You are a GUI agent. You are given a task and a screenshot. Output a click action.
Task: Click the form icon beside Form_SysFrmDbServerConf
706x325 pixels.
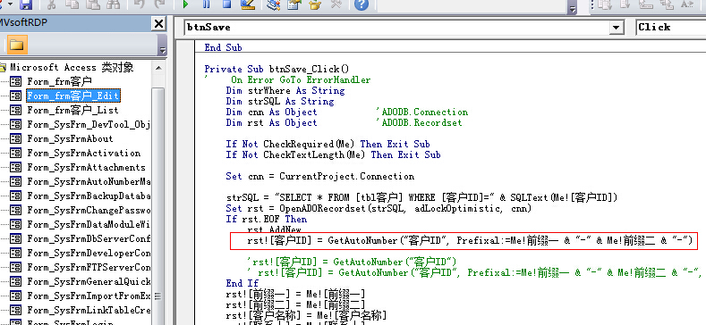[x=15, y=238]
